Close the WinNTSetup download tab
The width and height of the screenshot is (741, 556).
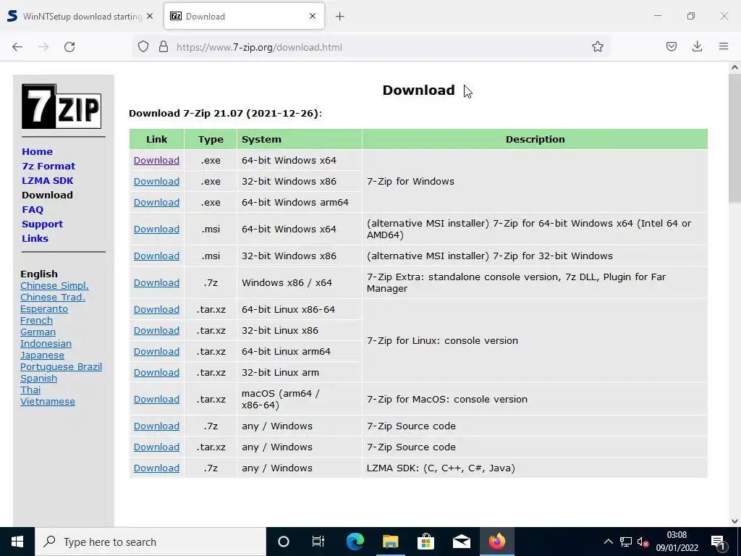click(150, 16)
